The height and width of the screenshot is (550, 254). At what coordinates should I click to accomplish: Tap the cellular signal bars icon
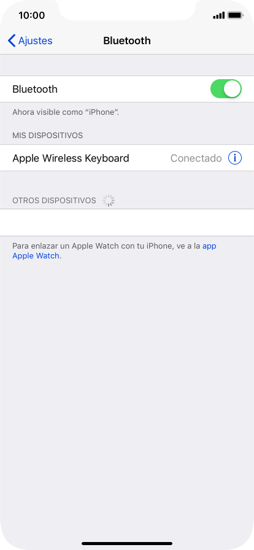(x=218, y=15)
